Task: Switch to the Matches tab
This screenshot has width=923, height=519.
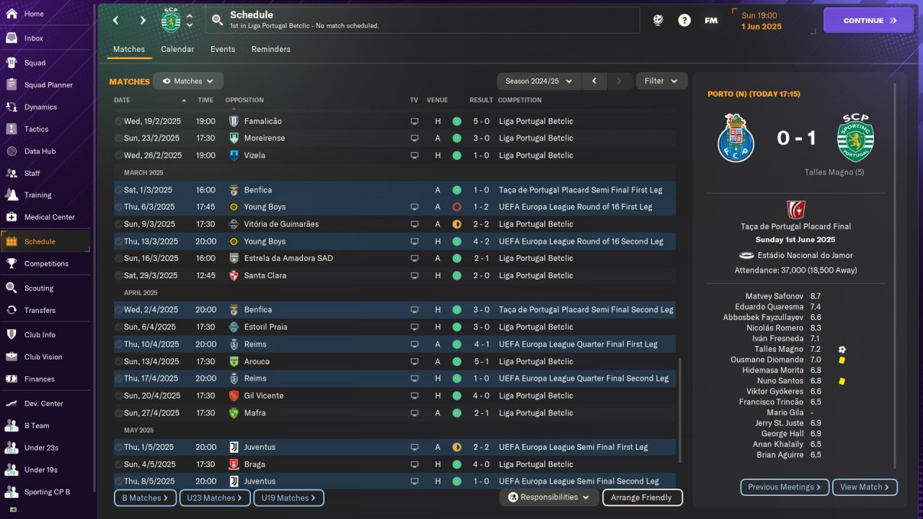Action: (x=129, y=49)
